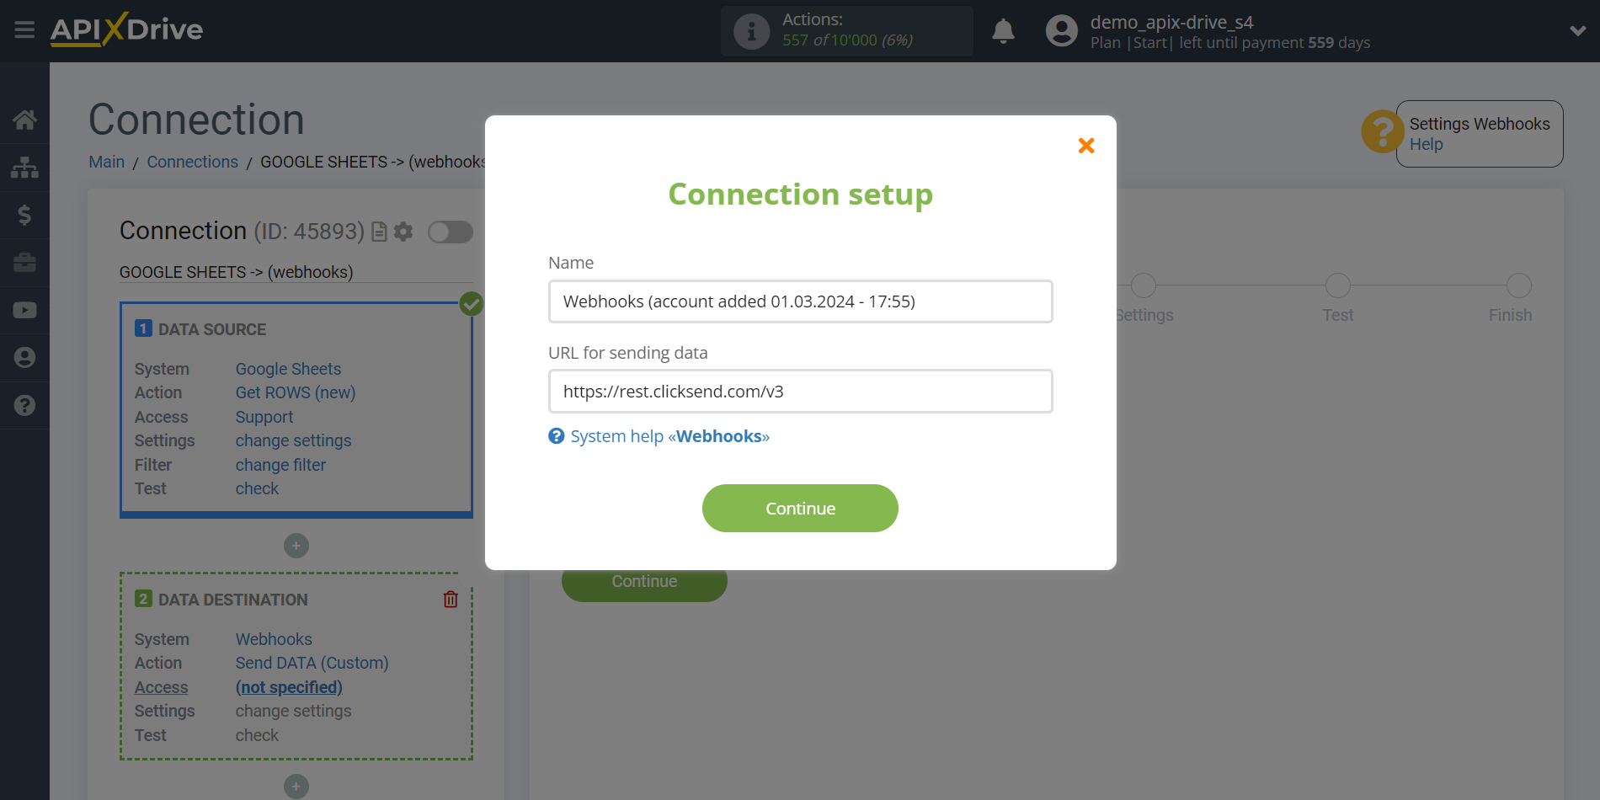Open the profile icon in the sidebar
This screenshot has height=800, width=1600.
24,358
